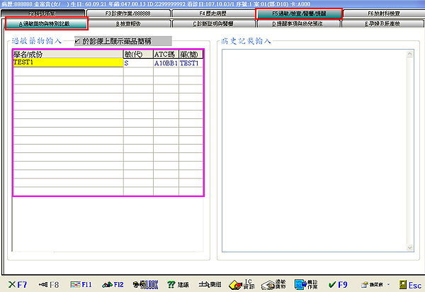
Task: Open the LC資訊 information icon
Action: (x=242, y=284)
